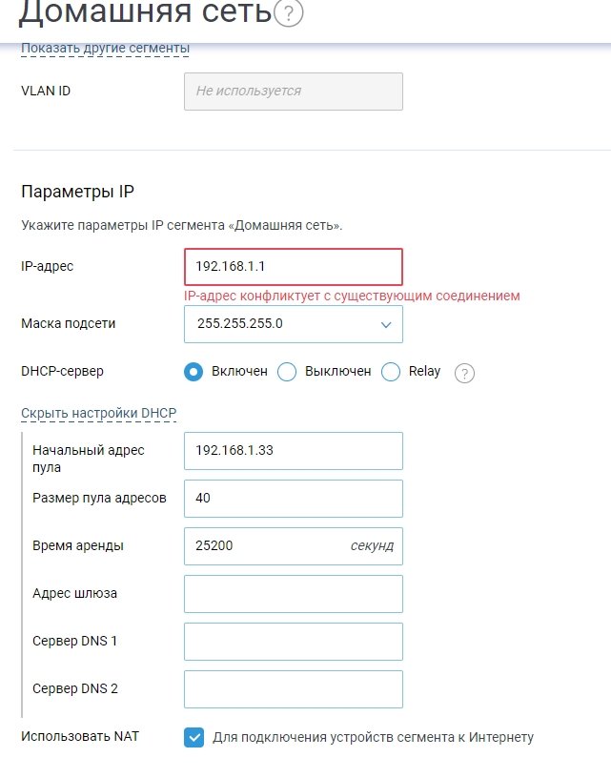Click Сервер DNS 2 input field

293,689
